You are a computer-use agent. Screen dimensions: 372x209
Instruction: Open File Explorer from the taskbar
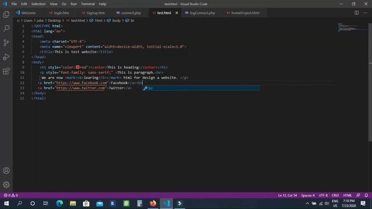point(73,203)
